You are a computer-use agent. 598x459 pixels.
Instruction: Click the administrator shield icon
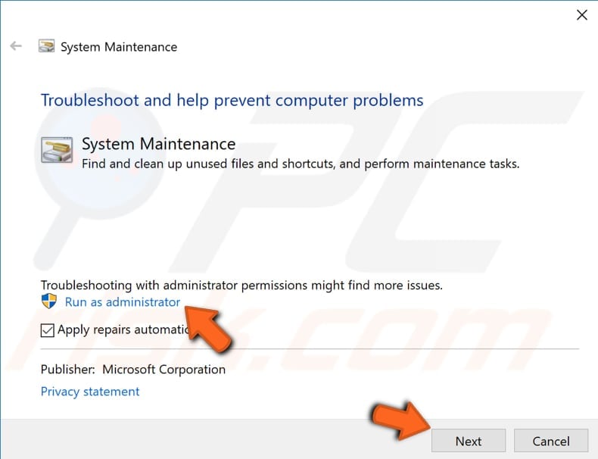[48, 301]
